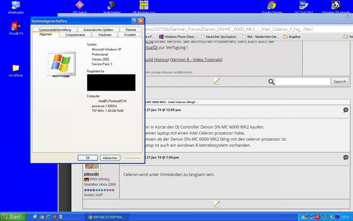Screen dimensions: 353x221
Task: Open the DIP Switch desktop icon
Action: click(x=79, y=5)
